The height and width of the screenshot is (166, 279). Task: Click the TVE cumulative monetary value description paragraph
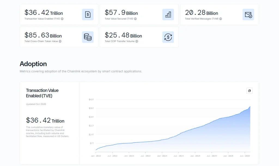pyautogui.click(x=47, y=132)
